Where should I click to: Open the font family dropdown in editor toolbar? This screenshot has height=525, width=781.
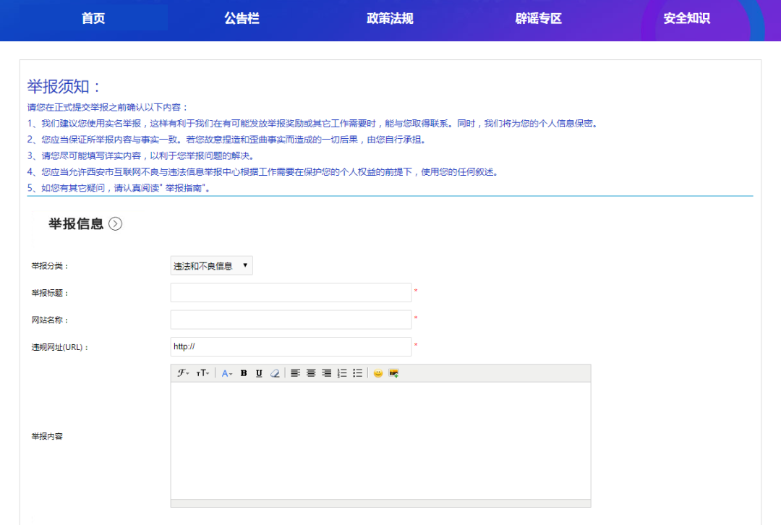183,373
